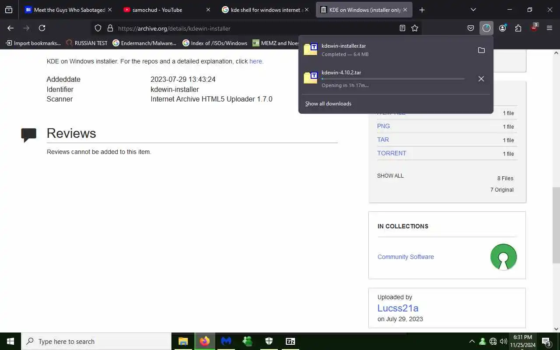Open TORRENT download option

click(x=392, y=153)
